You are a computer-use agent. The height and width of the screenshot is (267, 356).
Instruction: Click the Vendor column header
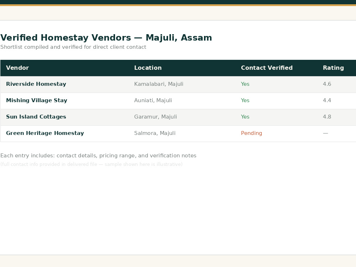tap(17, 68)
